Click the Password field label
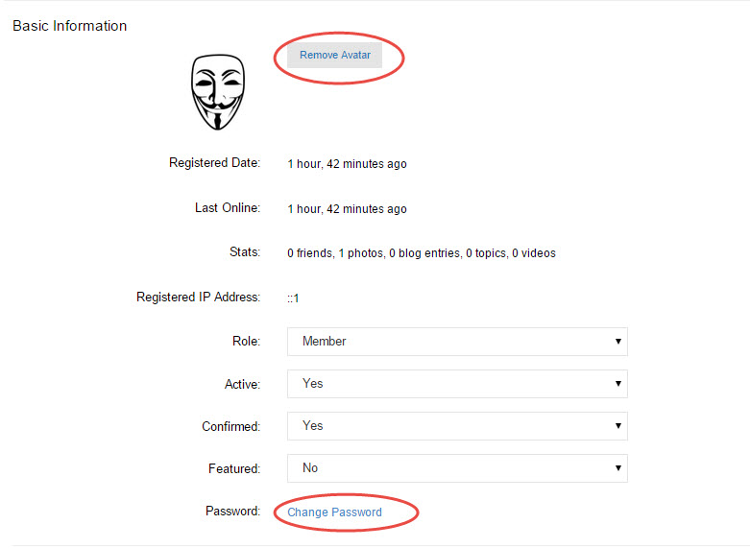The image size is (750, 548). click(232, 512)
